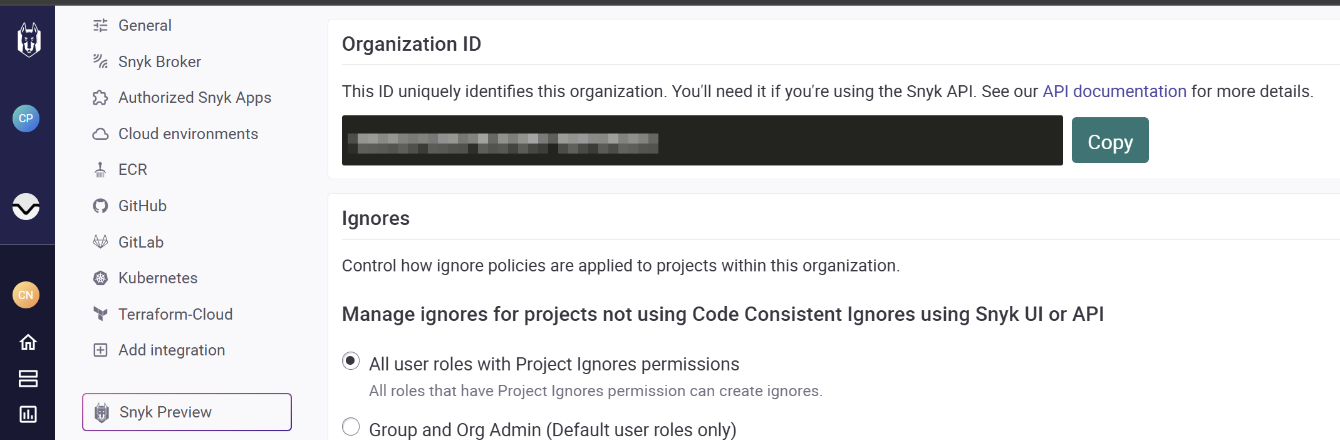Select the GitHub octocat integration icon
Screen dimensions: 1340x440
click(100, 206)
